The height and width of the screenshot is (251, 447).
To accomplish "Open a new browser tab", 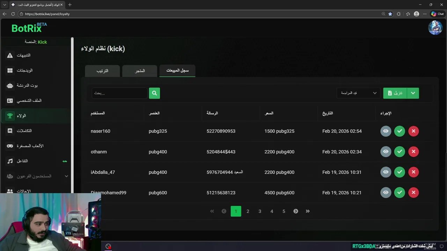I will point(70,5).
